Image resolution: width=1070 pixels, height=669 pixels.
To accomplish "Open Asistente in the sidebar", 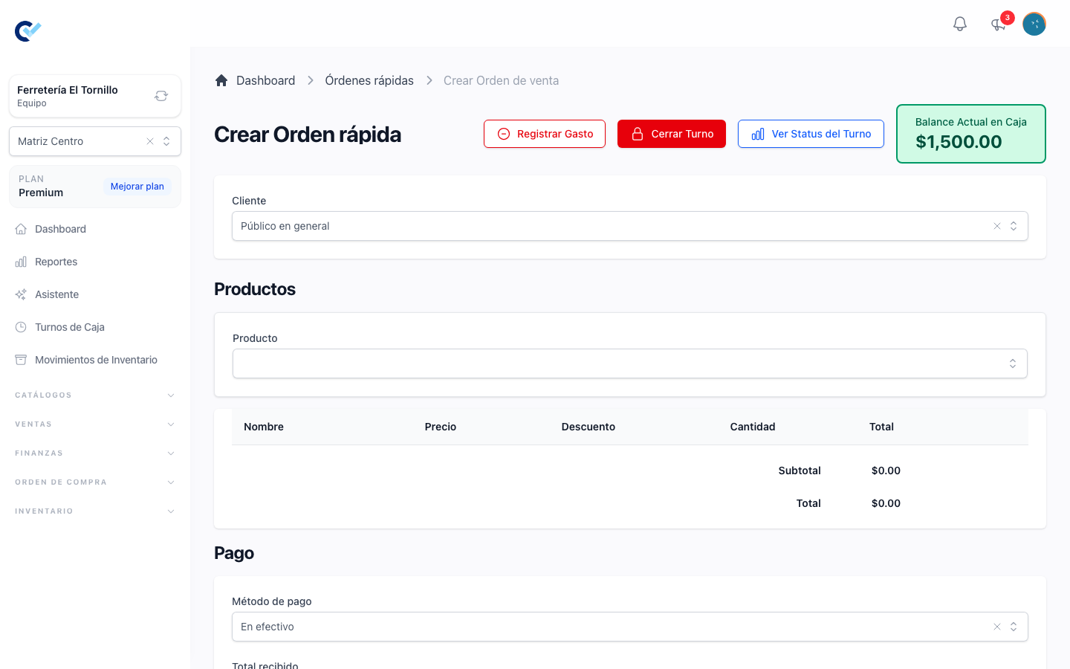I will (95, 294).
